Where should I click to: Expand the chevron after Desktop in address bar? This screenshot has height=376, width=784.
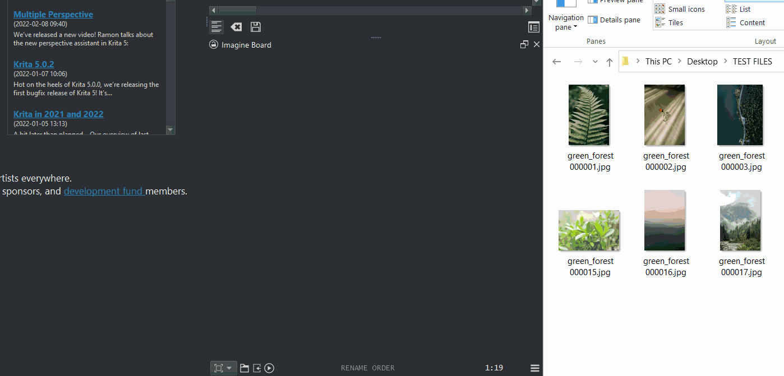tap(726, 62)
